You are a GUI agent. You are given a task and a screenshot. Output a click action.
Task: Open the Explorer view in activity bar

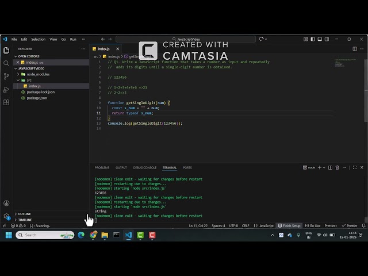[x=6, y=50]
